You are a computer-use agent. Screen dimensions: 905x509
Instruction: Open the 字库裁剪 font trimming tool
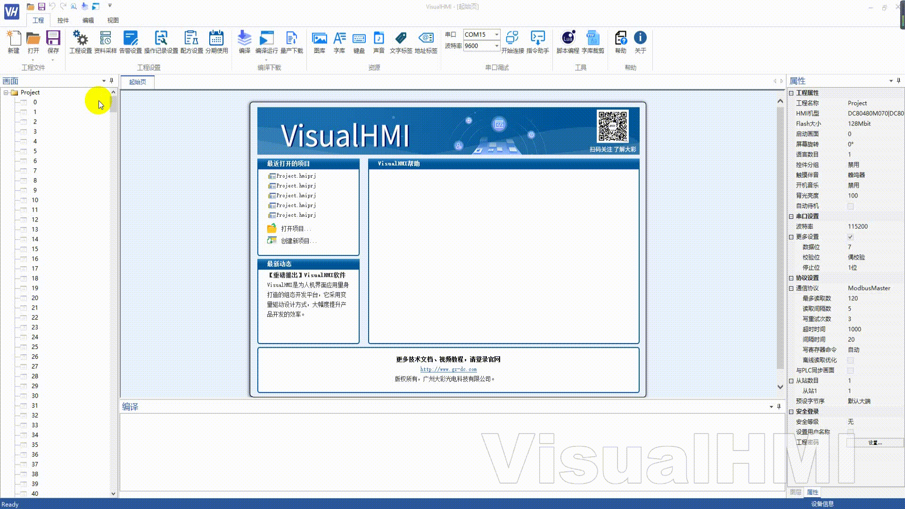pyautogui.click(x=593, y=42)
